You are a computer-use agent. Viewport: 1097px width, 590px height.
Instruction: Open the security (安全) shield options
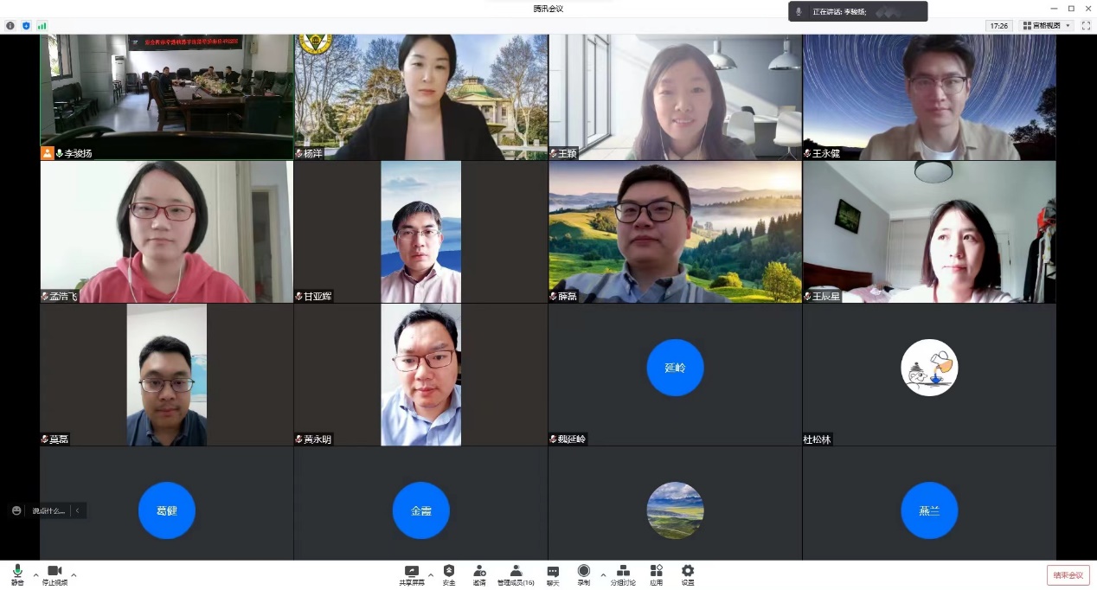click(449, 574)
